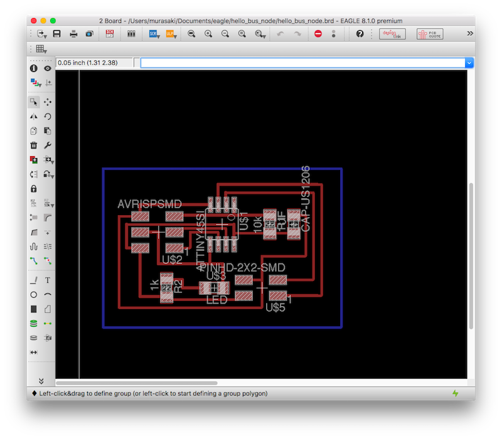Select the Paste tool
This screenshot has height=439, width=502.
point(48,131)
